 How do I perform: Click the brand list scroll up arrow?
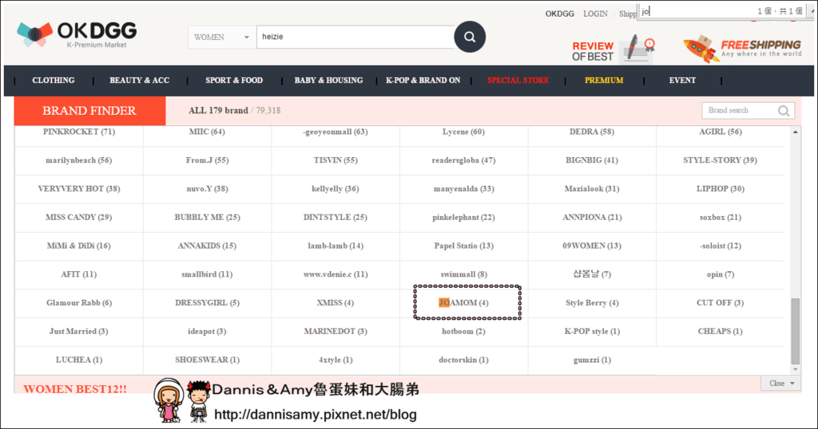[795, 132]
